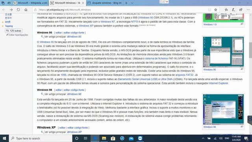The width and height of the screenshot is (252, 142).
Task: Open the Mail app on taskbar
Action: click(x=131, y=138)
